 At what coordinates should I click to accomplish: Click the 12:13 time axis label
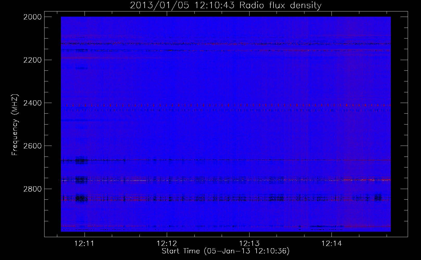pyautogui.click(x=249, y=244)
